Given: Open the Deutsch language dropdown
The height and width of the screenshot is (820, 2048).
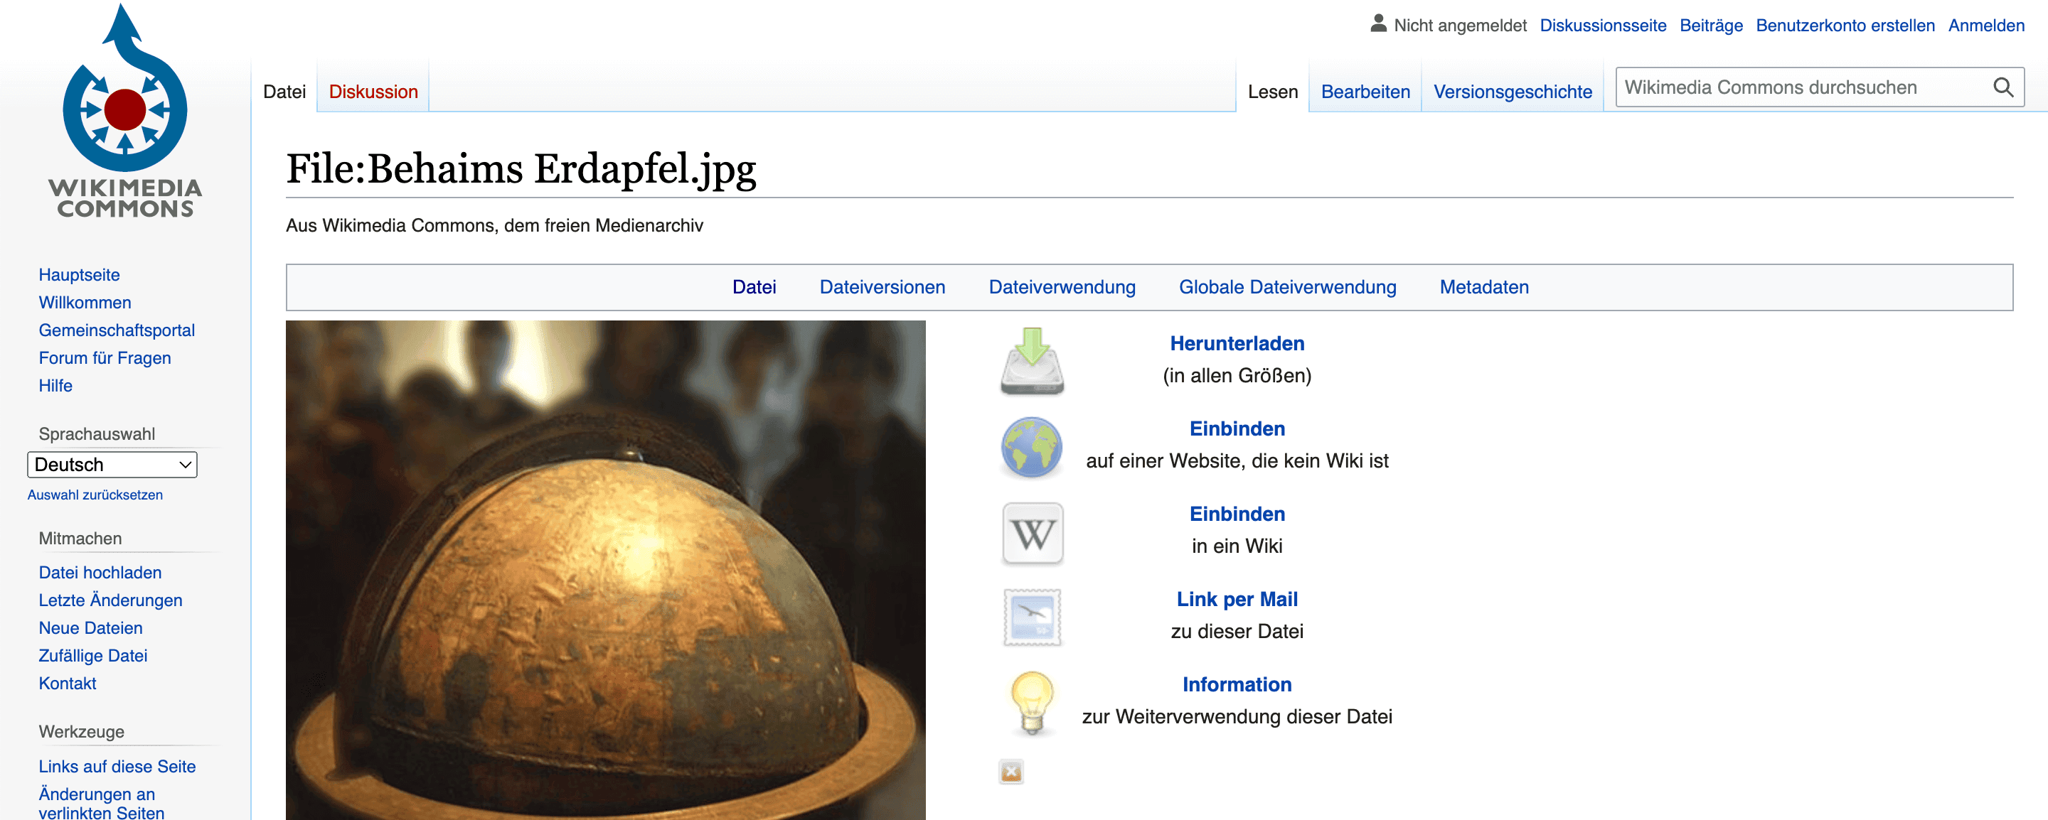Looking at the screenshot, I should point(112,465).
